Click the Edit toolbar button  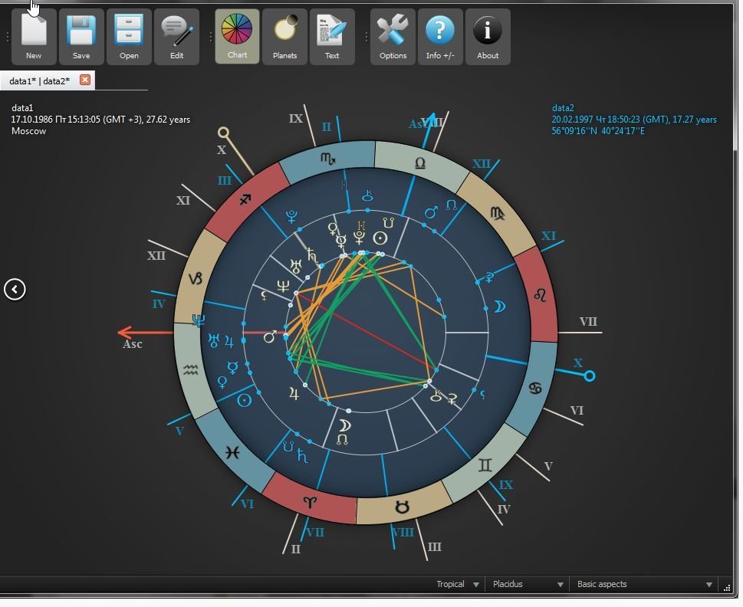click(176, 37)
